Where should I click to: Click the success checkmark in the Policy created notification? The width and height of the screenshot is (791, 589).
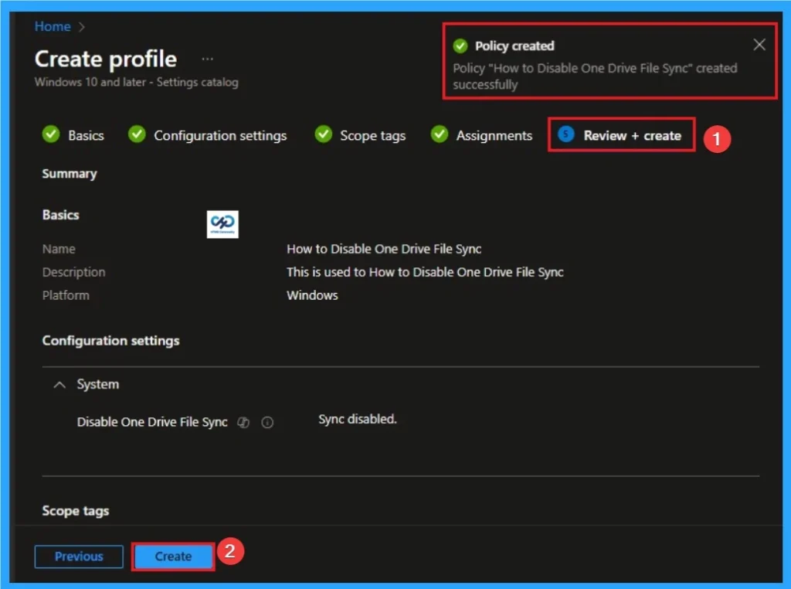(x=460, y=45)
